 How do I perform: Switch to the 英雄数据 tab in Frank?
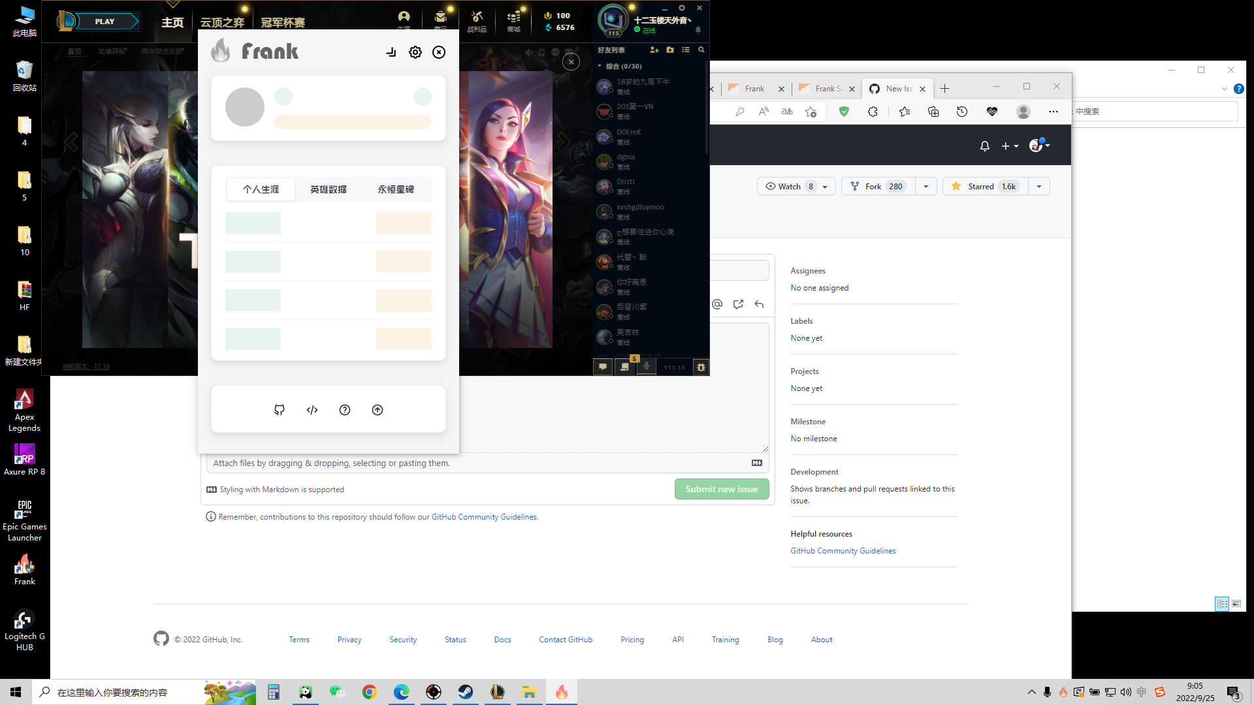coord(329,189)
